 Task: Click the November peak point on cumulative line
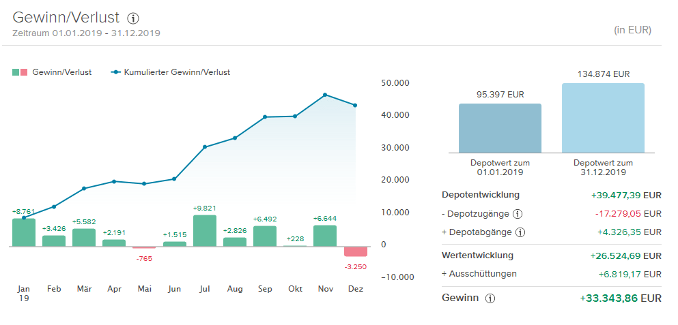325,95
